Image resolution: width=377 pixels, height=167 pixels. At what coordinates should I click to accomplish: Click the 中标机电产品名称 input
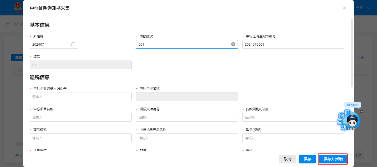click(187, 138)
